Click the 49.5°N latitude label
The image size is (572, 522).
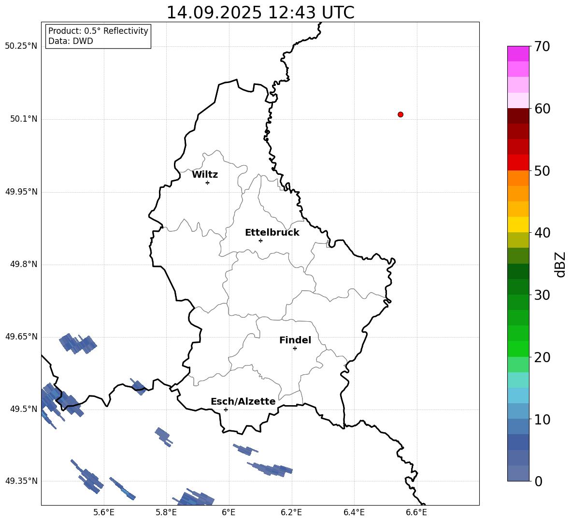pos(24,409)
